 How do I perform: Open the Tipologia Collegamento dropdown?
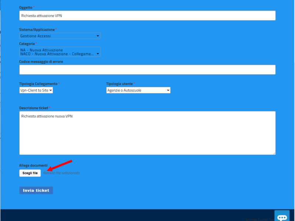pyautogui.click(x=36, y=90)
